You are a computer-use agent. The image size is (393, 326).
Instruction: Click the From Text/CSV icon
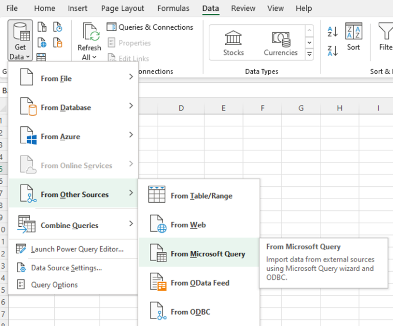click(42, 27)
